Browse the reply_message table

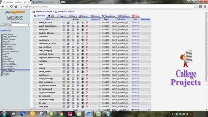tap(64, 79)
